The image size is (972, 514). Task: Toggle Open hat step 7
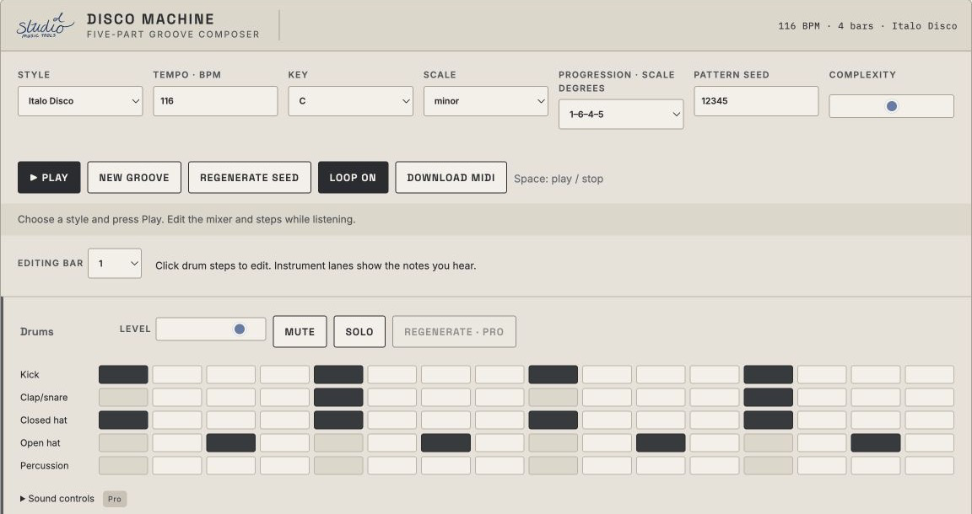(445, 442)
